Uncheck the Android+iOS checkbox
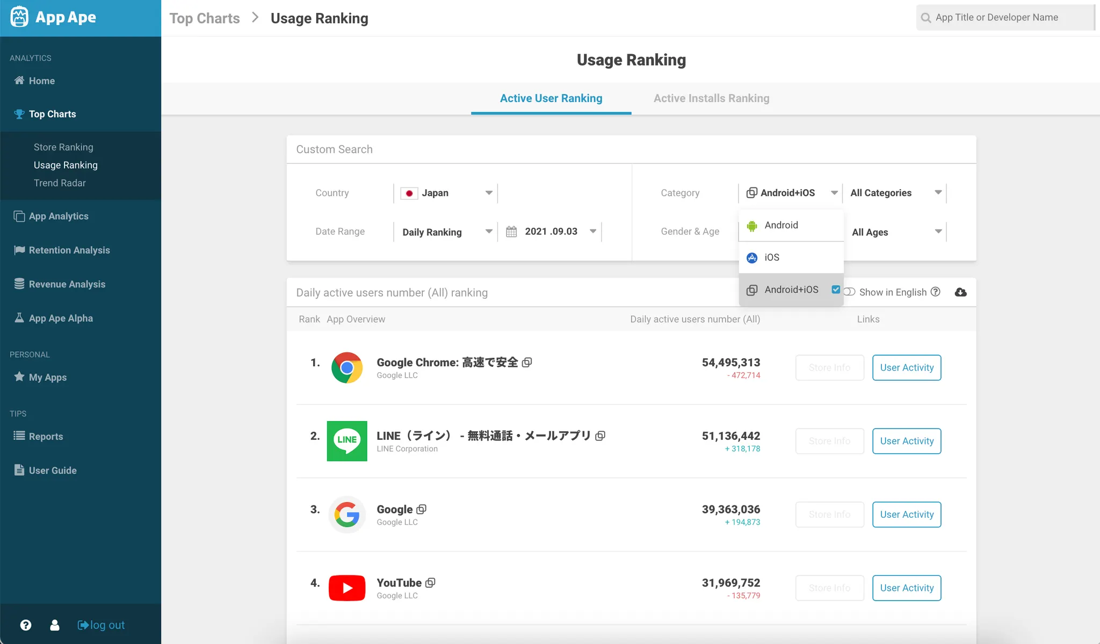Image resolution: width=1100 pixels, height=644 pixels. [x=836, y=290]
